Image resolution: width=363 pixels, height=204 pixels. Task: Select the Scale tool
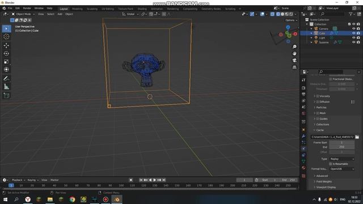click(x=6, y=62)
